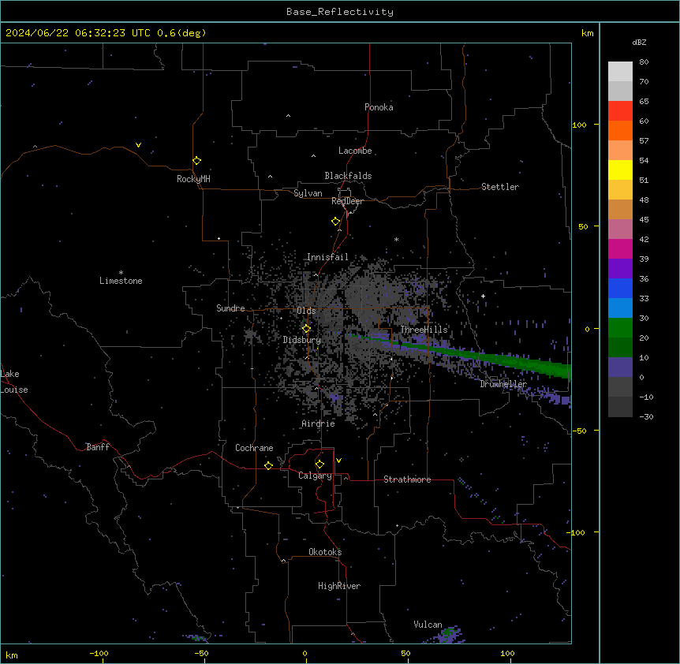Select the Okotoks label
Screen dimensions: 680x664
(325, 552)
